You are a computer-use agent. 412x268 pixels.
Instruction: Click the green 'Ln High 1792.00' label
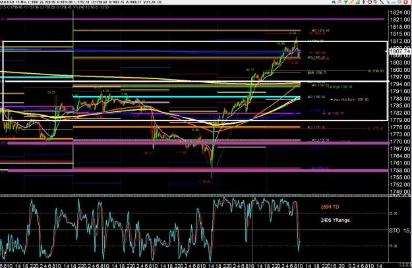[x=340, y=87]
